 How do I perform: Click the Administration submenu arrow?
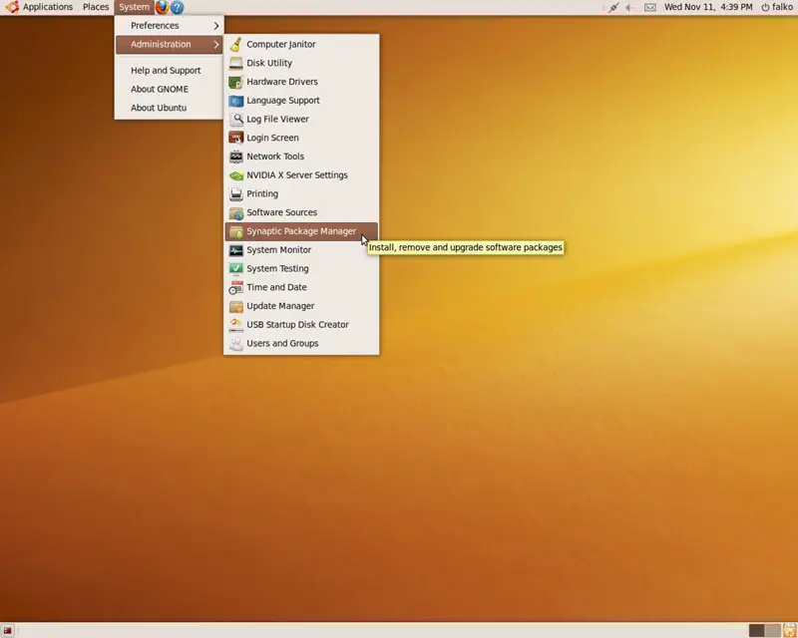click(216, 44)
